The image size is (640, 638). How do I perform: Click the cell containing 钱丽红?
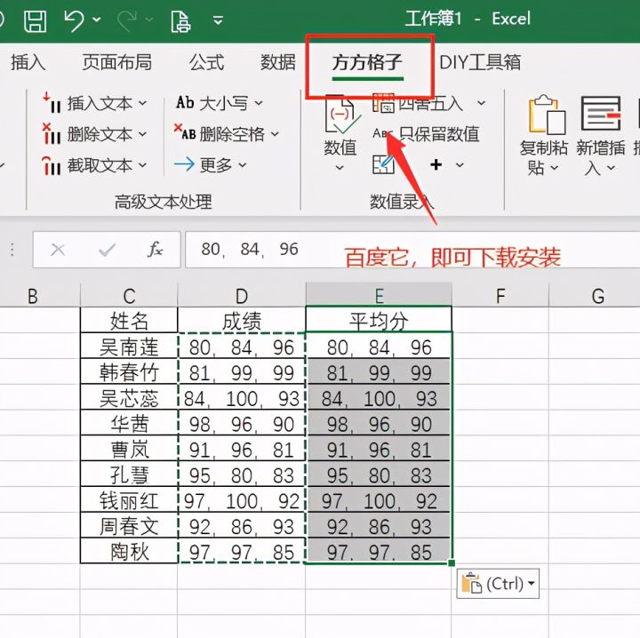coord(129,500)
